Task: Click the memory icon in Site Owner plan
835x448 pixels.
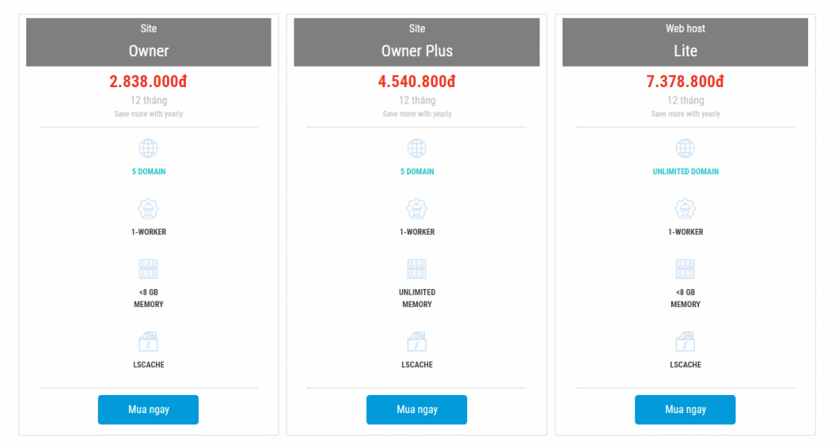Action: tap(148, 270)
